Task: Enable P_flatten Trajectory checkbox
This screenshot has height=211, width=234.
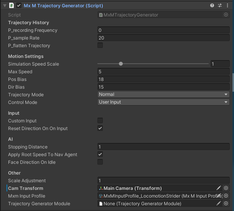Action: tap(100, 45)
